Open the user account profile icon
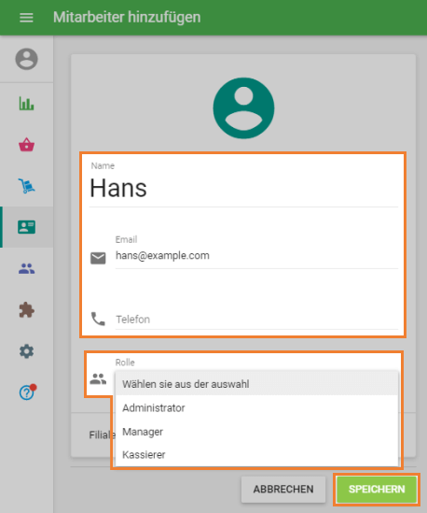The image size is (427, 513). (x=26, y=59)
